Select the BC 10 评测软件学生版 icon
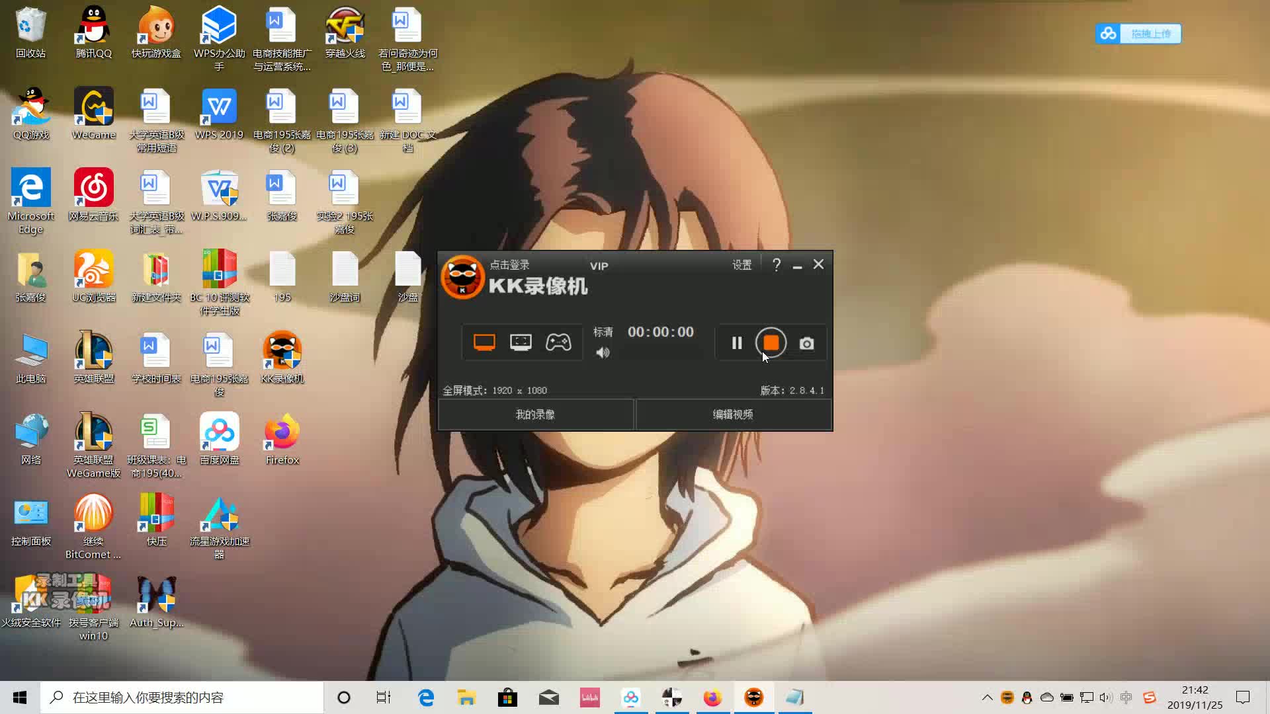This screenshot has width=1270, height=714. [219, 283]
